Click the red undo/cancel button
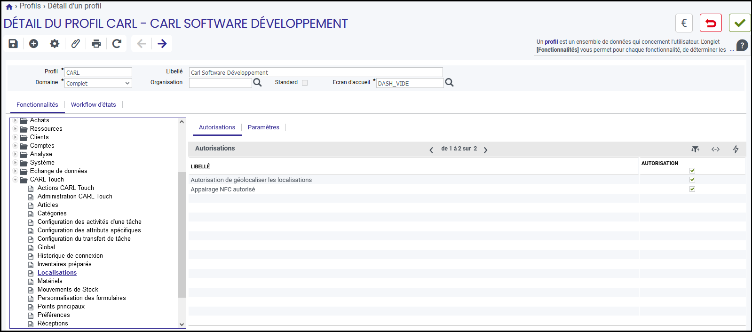 point(711,23)
